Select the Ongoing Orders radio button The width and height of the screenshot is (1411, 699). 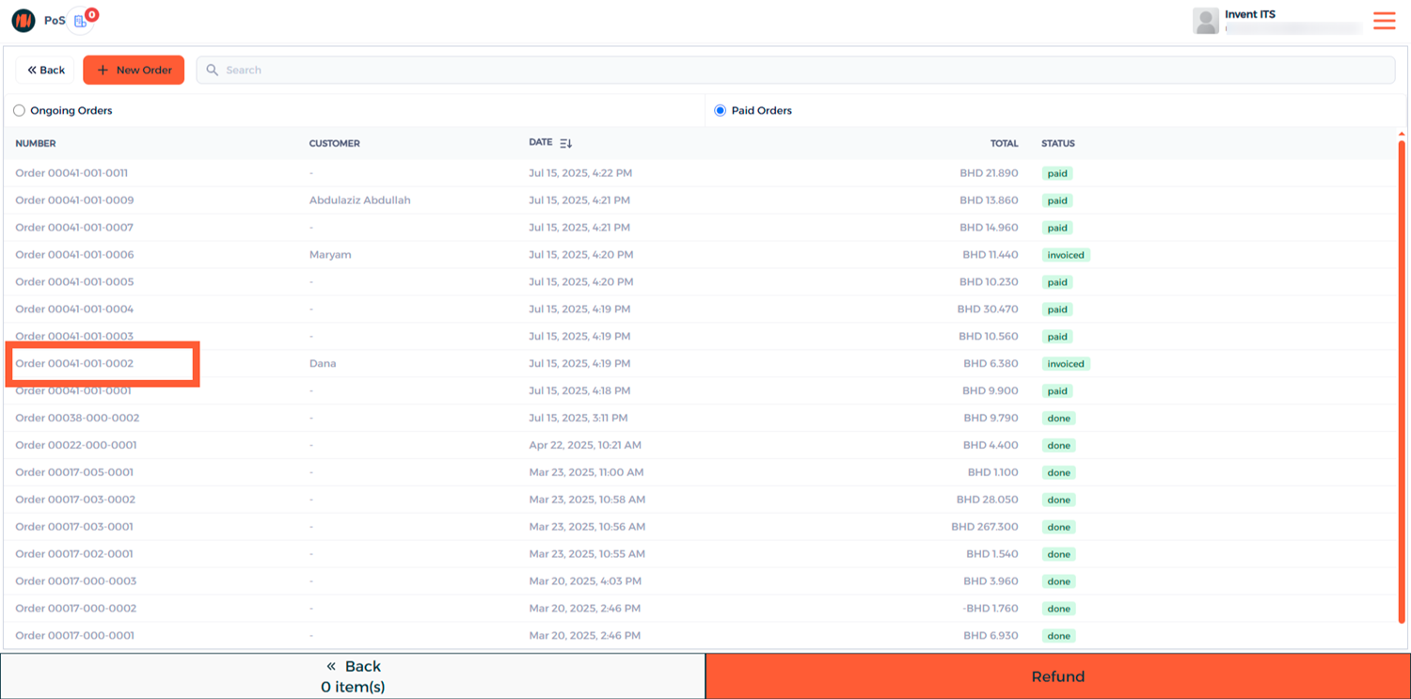20,111
